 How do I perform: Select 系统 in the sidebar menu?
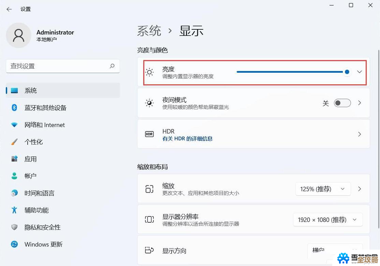coord(31,90)
